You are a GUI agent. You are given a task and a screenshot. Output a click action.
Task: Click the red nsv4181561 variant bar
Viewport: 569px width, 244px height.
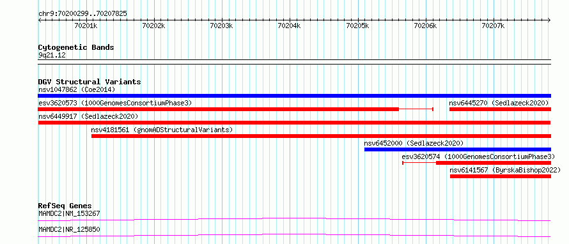[x=321, y=136]
